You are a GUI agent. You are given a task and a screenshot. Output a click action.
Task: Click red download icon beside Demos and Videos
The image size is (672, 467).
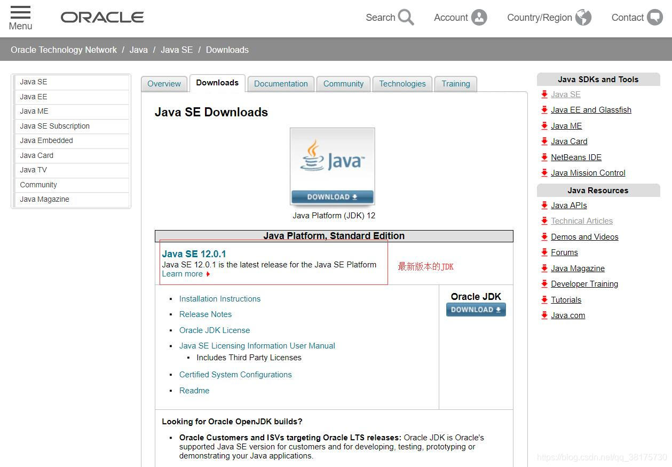pyautogui.click(x=544, y=237)
